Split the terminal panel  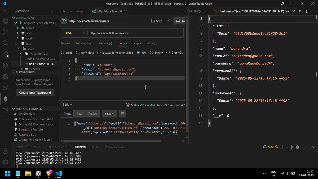(x=291, y=147)
